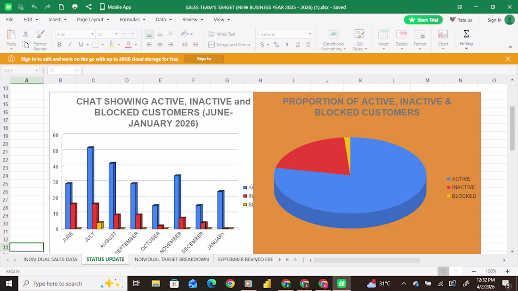Click the zoom in plus control
Viewport: 518px width, 291px height.
[507, 271]
